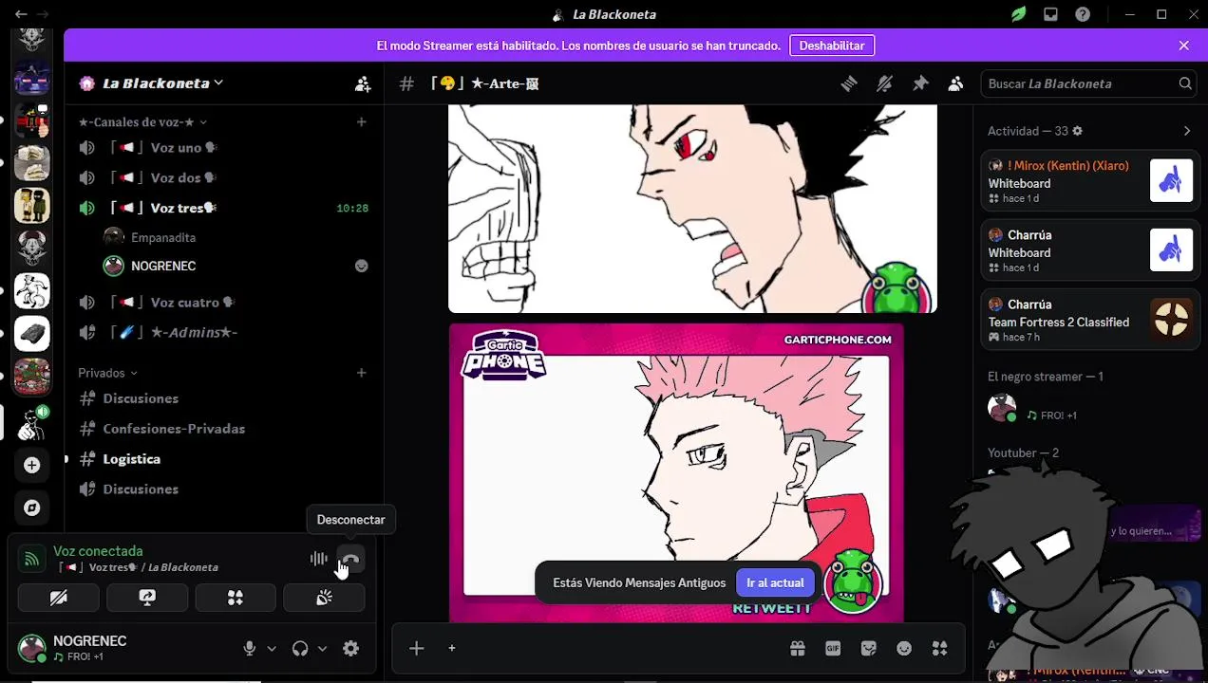Focus the Buscar La Blackoneta search box
Image resolution: width=1208 pixels, height=683 pixels.
(x=1088, y=83)
